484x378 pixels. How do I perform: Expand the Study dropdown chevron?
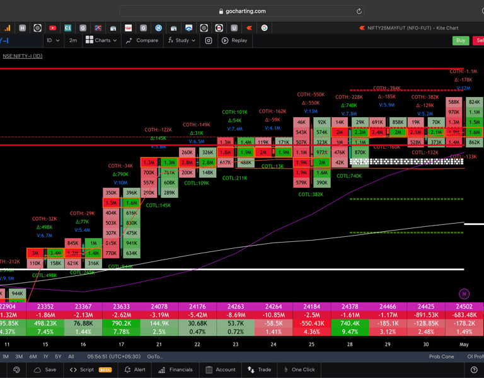click(x=193, y=40)
